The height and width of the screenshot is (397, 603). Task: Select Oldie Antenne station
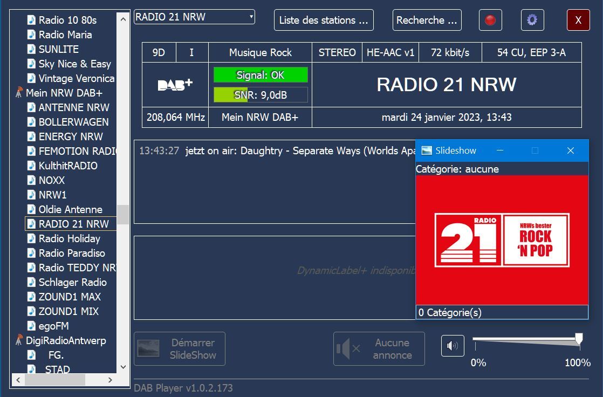tap(70, 210)
